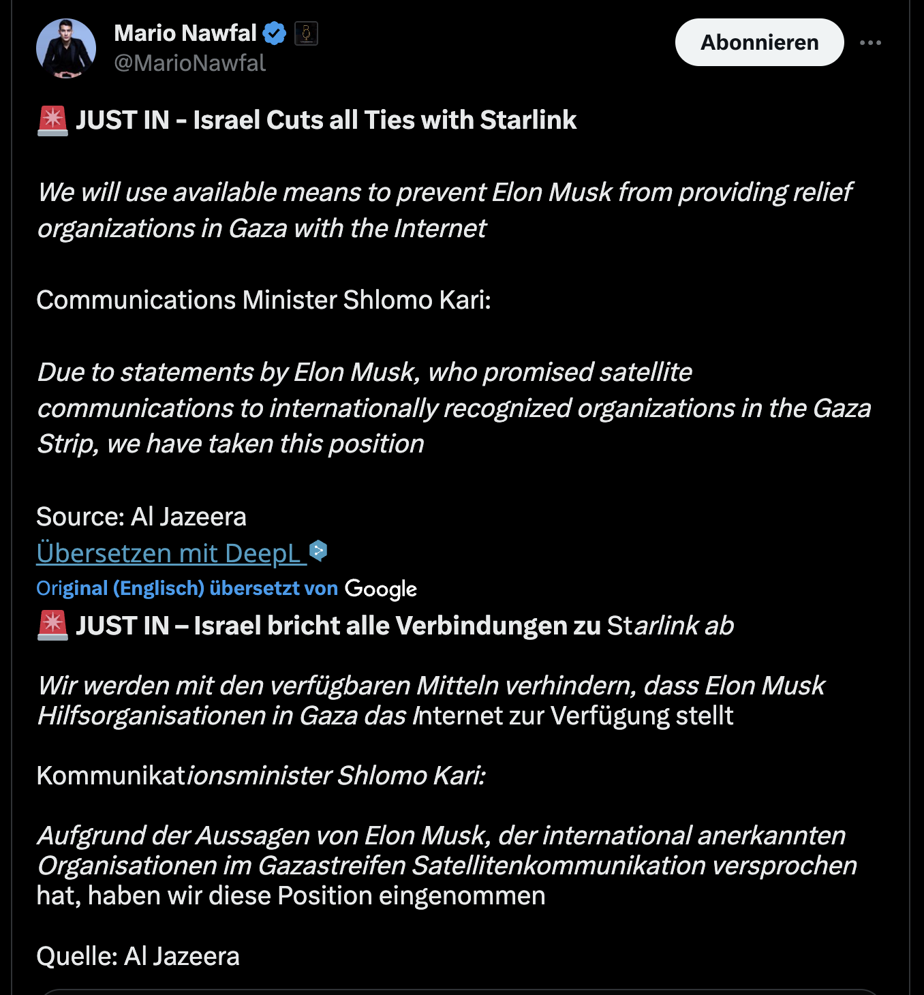Click the siren emoji before German JUST IN
The height and width of the screenshot is (995, 924).
[x=52, y=626]
